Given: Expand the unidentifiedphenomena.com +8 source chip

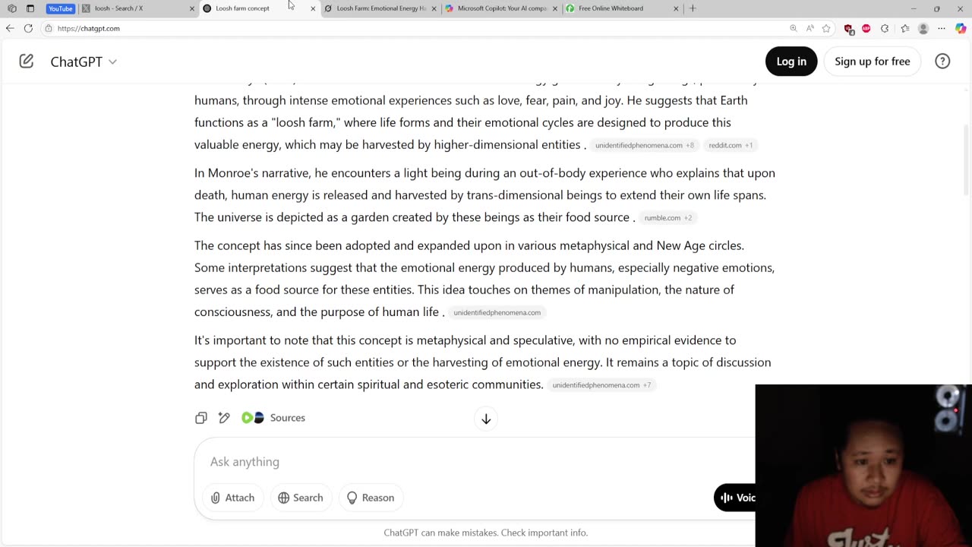Looking at the screenshot, I should click(644, 145).
